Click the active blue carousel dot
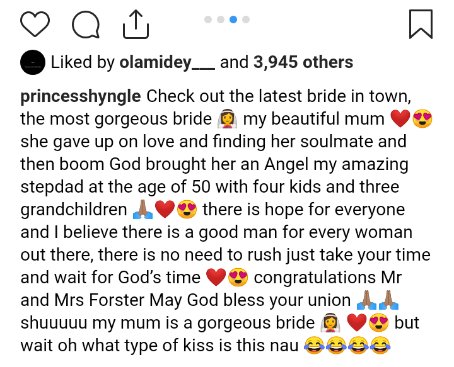The width and height of the screenshot is (454, 367). 233,20
